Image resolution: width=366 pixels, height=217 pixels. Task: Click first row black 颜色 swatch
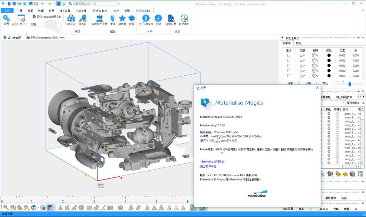coord(329,55)
